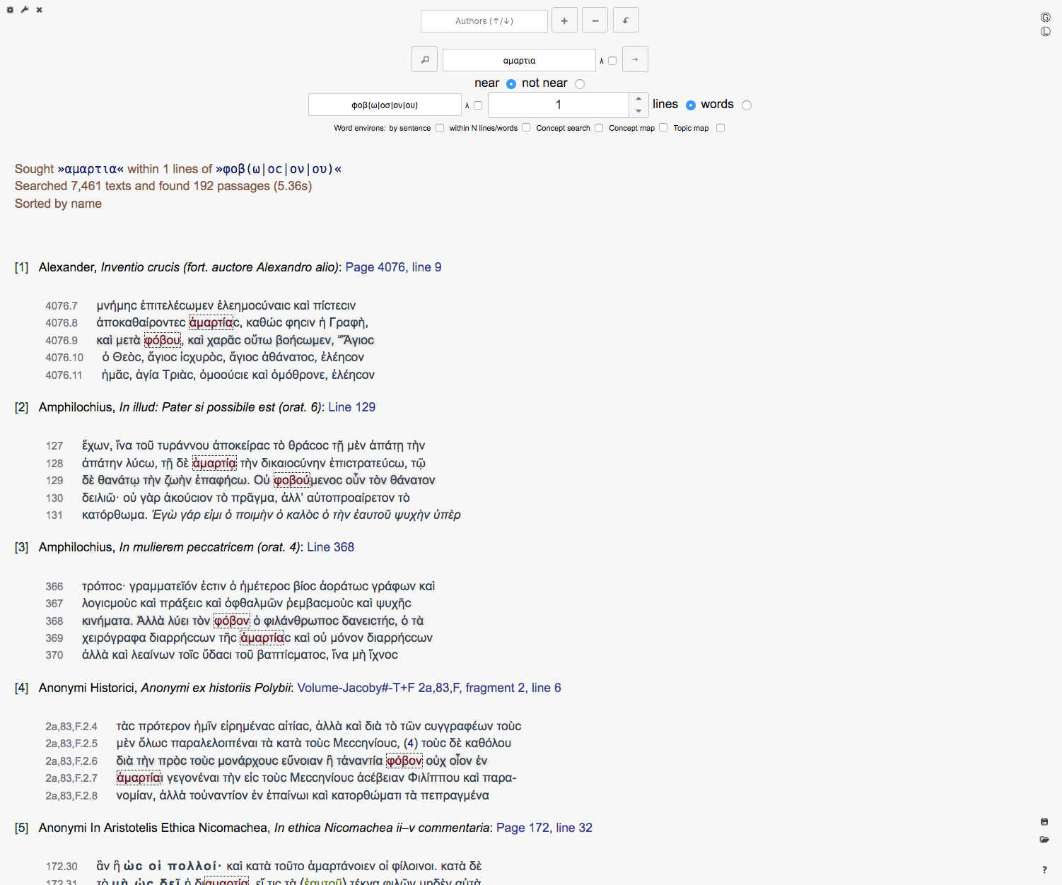Screen dimensions: 1062x885
Task: Select the "not near" radio button
Action: pyautogui.click(x=580, y=84)
